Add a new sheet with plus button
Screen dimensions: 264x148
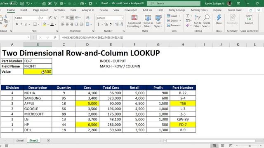click(49, 141)
